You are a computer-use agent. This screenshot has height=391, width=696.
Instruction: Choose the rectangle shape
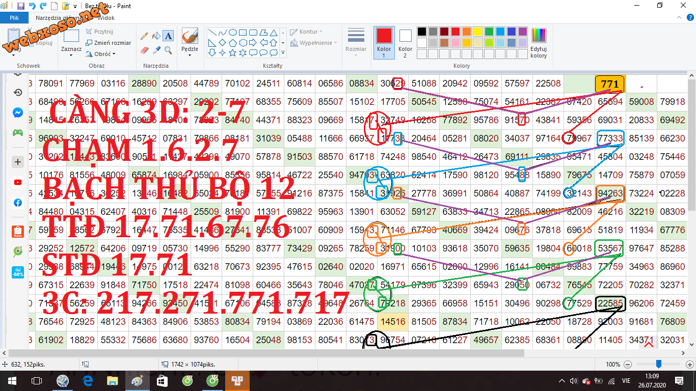[243, 32]
